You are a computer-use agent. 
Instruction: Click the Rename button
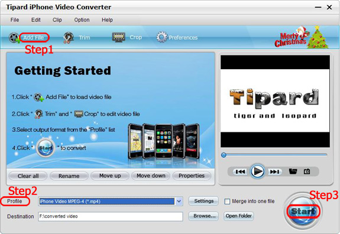click(69, 176)
